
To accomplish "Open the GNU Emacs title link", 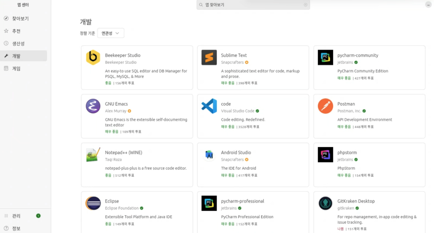I will coord(116,104).
